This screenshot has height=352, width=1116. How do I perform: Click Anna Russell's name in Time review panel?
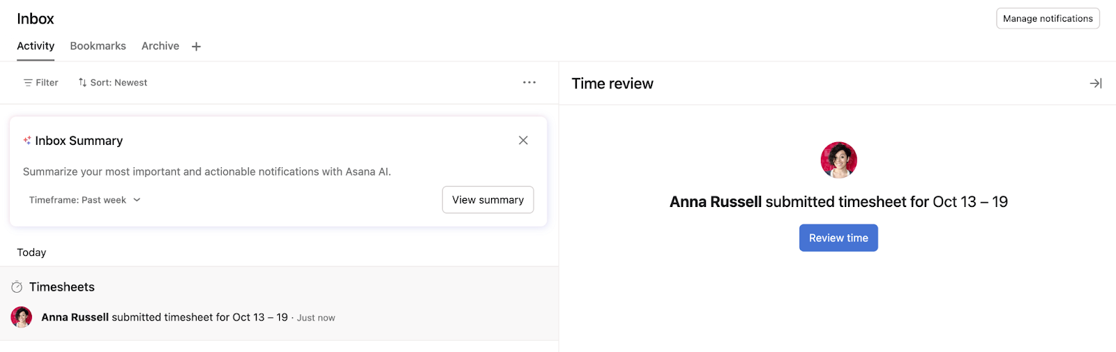coord(716,202)
